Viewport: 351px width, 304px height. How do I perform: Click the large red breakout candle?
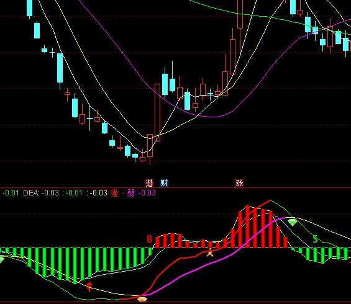click(x=158, y=113)
